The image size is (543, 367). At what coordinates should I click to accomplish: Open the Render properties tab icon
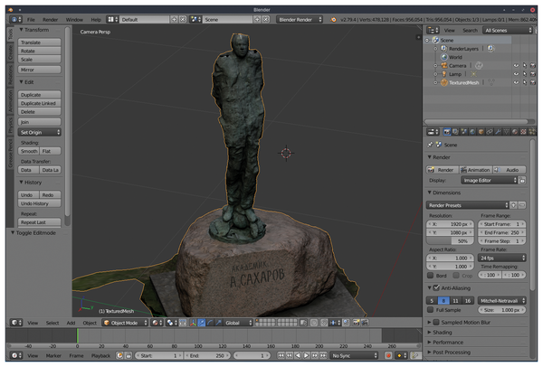(x=447, y=132)
